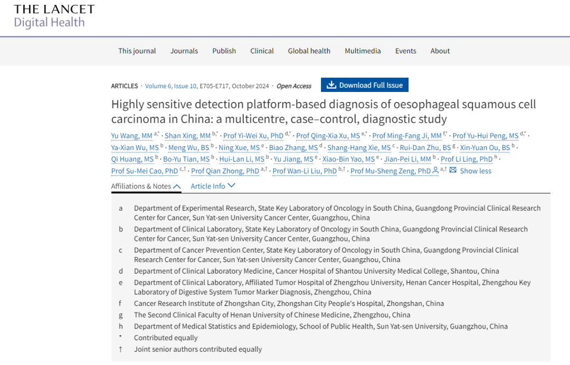Screen dimensions: 570x365
Task: Open author Rui-Dan Zhu, BS
Action: click(x=425, y=148)
